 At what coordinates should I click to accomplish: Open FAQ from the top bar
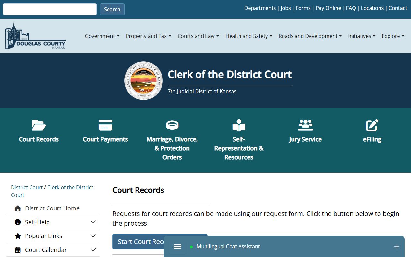[x=351, y=8]
